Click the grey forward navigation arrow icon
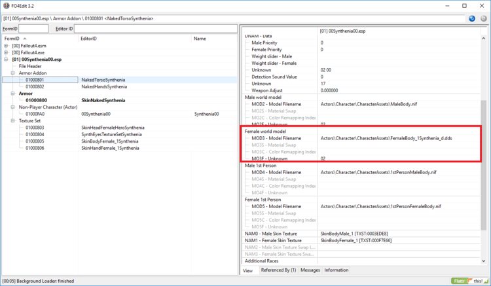 point(484,18)
